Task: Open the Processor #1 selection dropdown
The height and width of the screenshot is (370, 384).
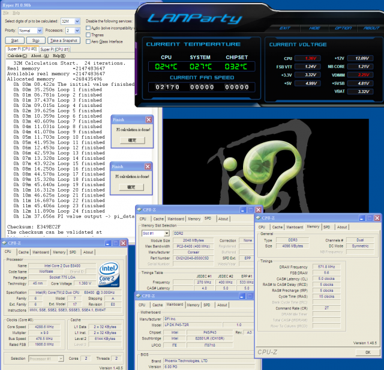Action: tap(46, 359)
